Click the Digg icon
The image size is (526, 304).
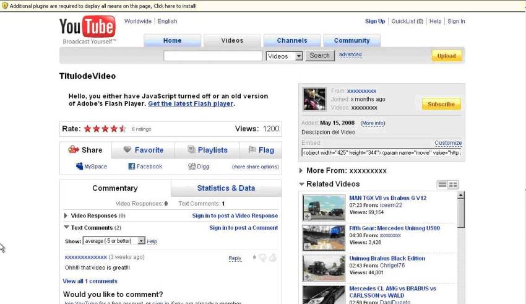(x=192, y=166)
